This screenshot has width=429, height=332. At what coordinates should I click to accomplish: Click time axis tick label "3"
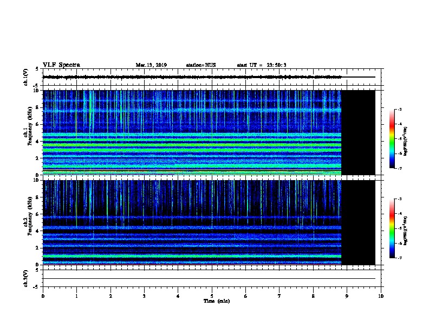pyautogui.click(x=144, y=296)
